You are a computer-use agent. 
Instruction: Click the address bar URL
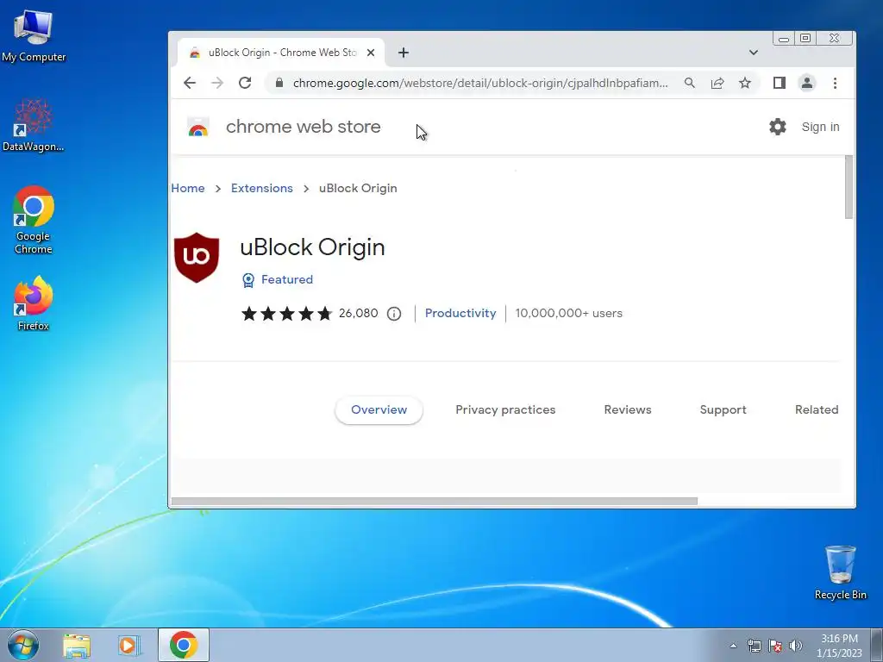pyautogui.click(x=480, y=84)
